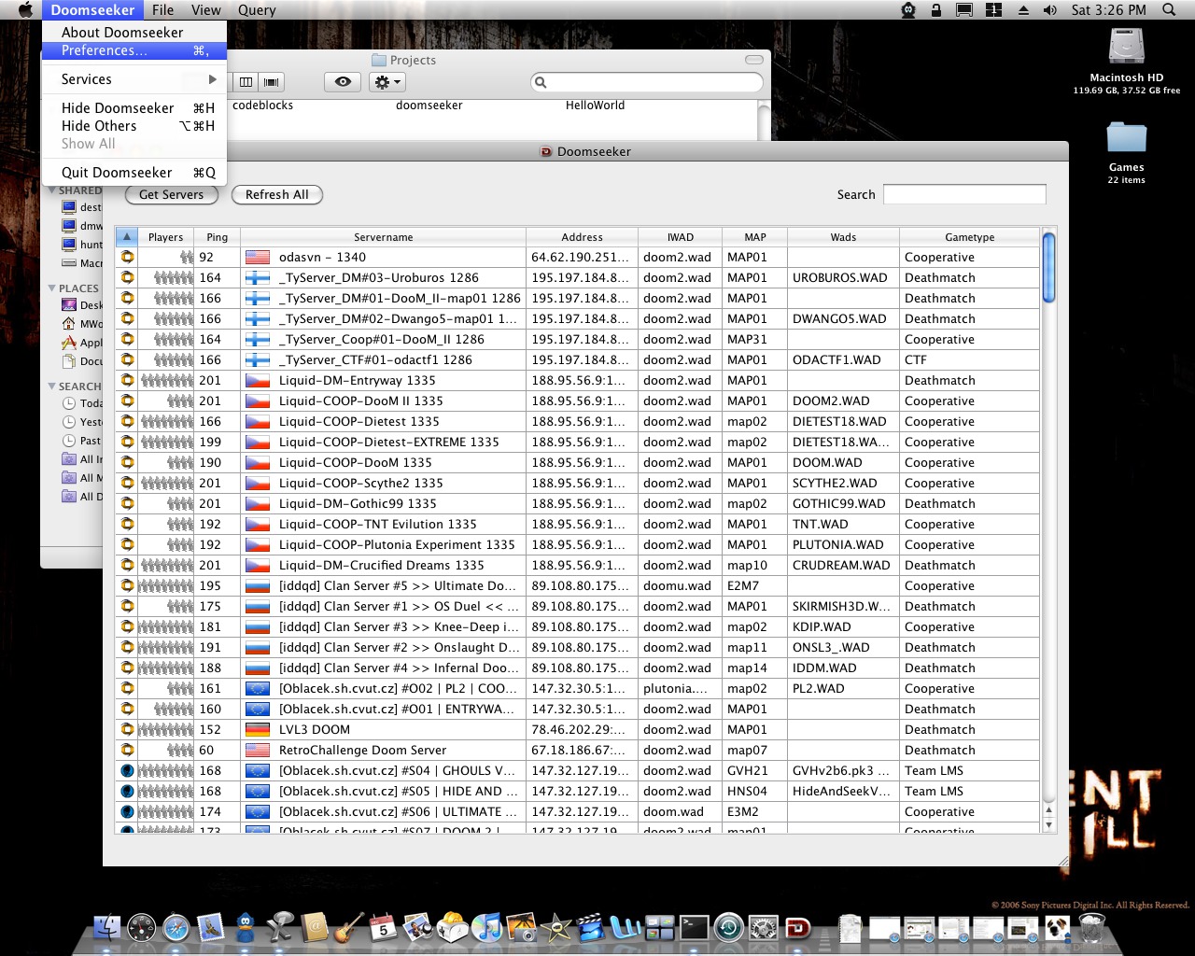Image resolution: width=1195 pixels, height=956 pixels.
Task: Click the Refresh All button
Action: pos(276,195)
